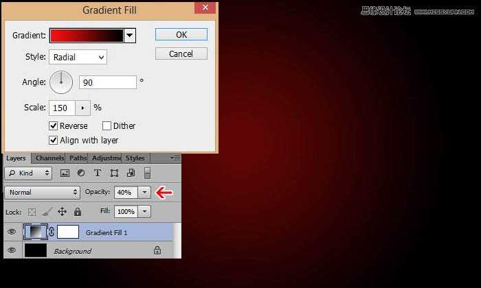The image size is (481, 288).
Task: Lock image pixels brush icon
Action: pyautogui.click(x=47, y=211)
